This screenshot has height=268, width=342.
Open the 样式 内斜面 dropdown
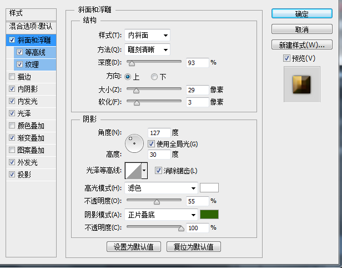point(148,35)
